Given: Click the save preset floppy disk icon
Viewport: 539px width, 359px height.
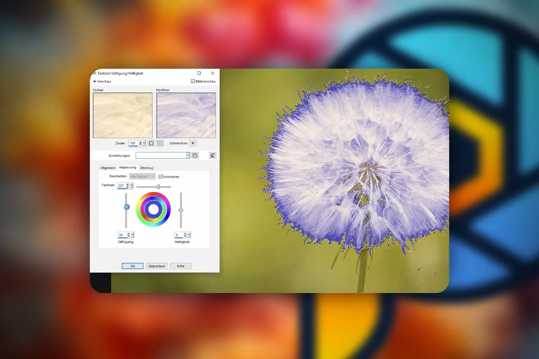Looking at the screenshot, I should (x=195, y=155).
